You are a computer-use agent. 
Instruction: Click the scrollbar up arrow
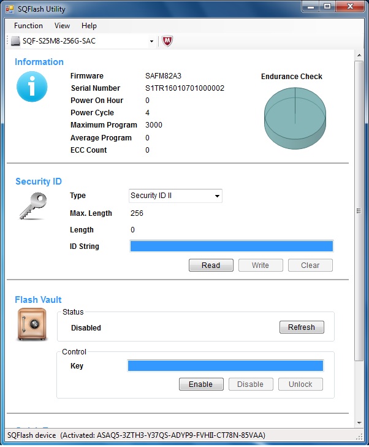(x=359, y=55)
